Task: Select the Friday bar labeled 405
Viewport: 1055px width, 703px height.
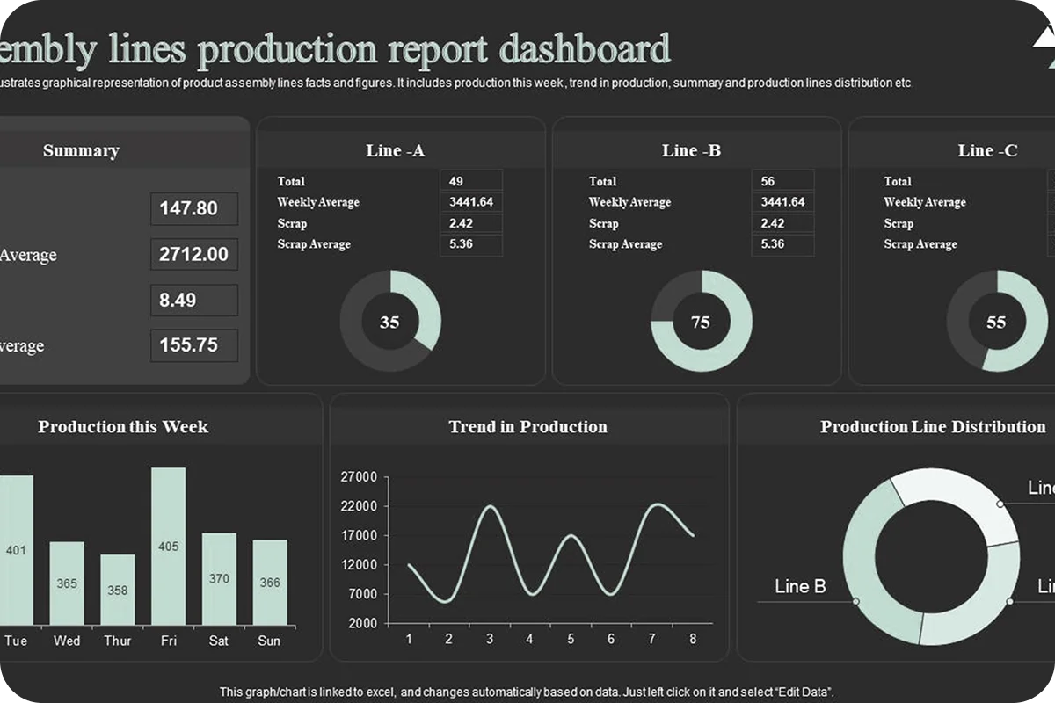Action: pyautogui.click(x=169, y=546)
